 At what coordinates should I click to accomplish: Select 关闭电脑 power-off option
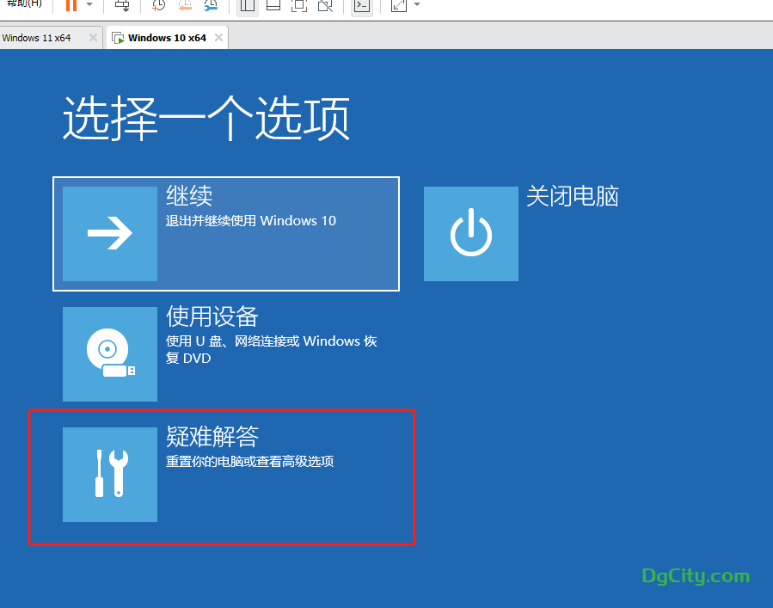tap(471, 234)
